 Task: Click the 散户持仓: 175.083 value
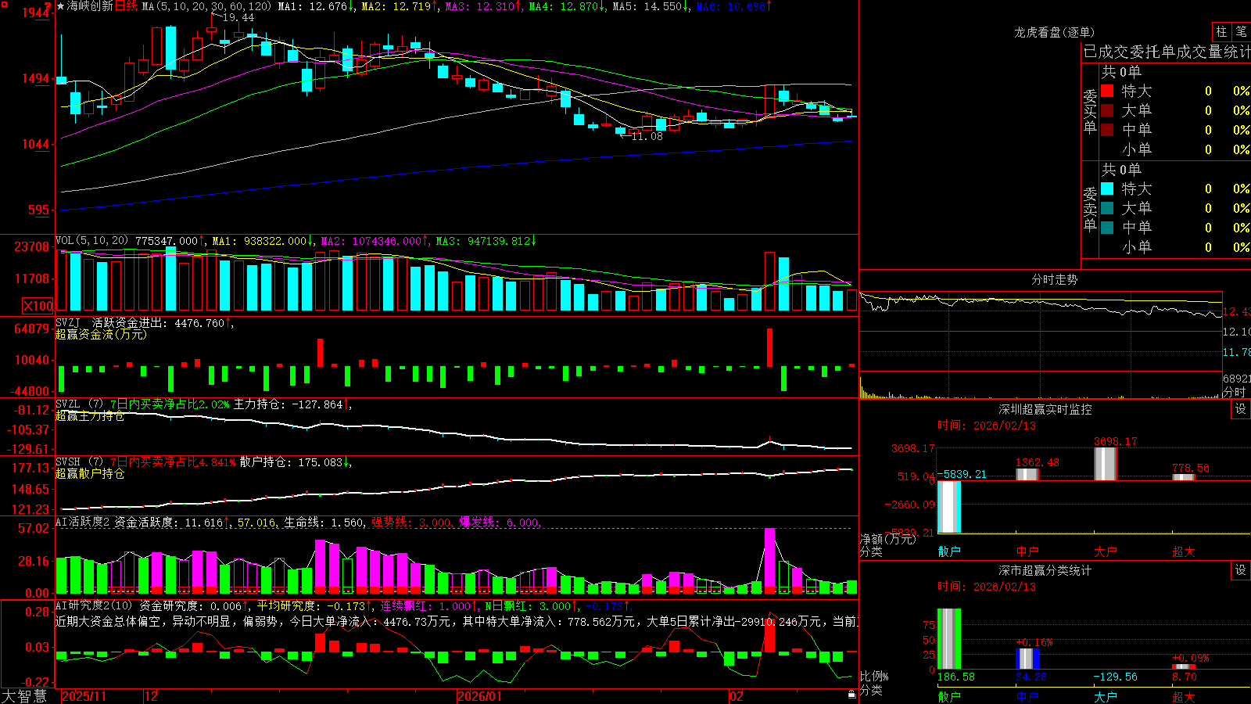[294, 462]
